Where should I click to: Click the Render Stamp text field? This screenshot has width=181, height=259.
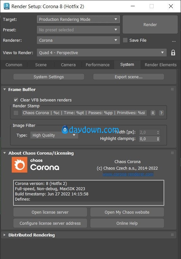[x=84, y=113]
